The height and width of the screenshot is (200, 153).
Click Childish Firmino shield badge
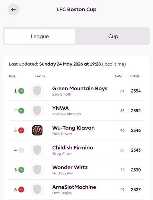(x=37, y=150)
